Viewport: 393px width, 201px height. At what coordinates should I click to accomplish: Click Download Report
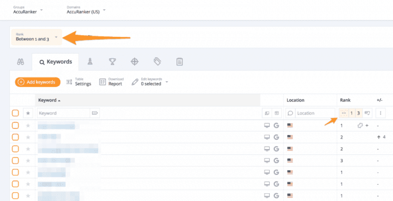[111, 82]
